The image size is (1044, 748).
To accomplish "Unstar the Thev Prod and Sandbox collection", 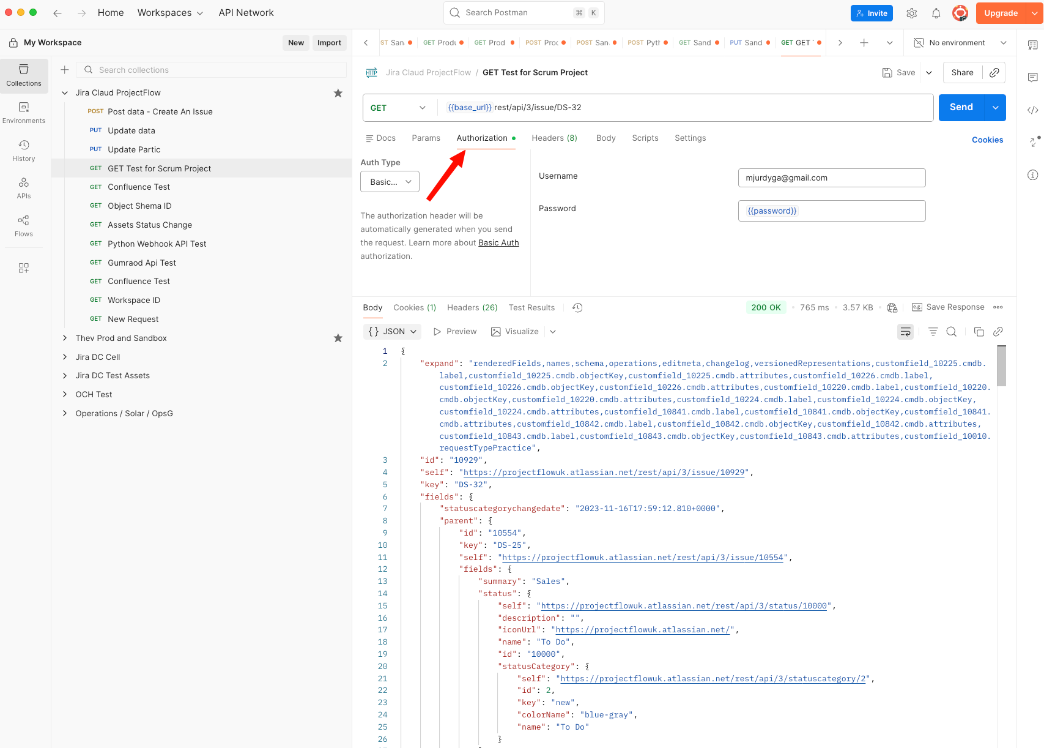I will point(338,338).
